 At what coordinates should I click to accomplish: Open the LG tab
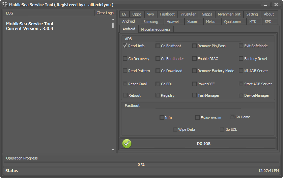coord(124,14)
